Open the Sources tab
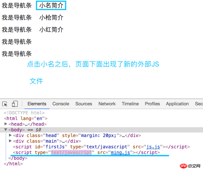 pyautogui.click(x=84, y=104)
